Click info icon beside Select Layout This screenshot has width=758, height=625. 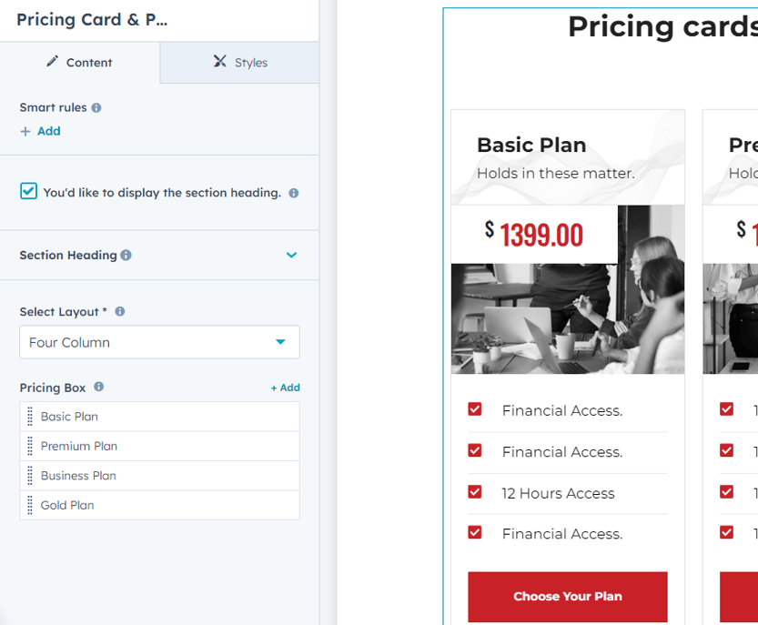coord(120,312)
